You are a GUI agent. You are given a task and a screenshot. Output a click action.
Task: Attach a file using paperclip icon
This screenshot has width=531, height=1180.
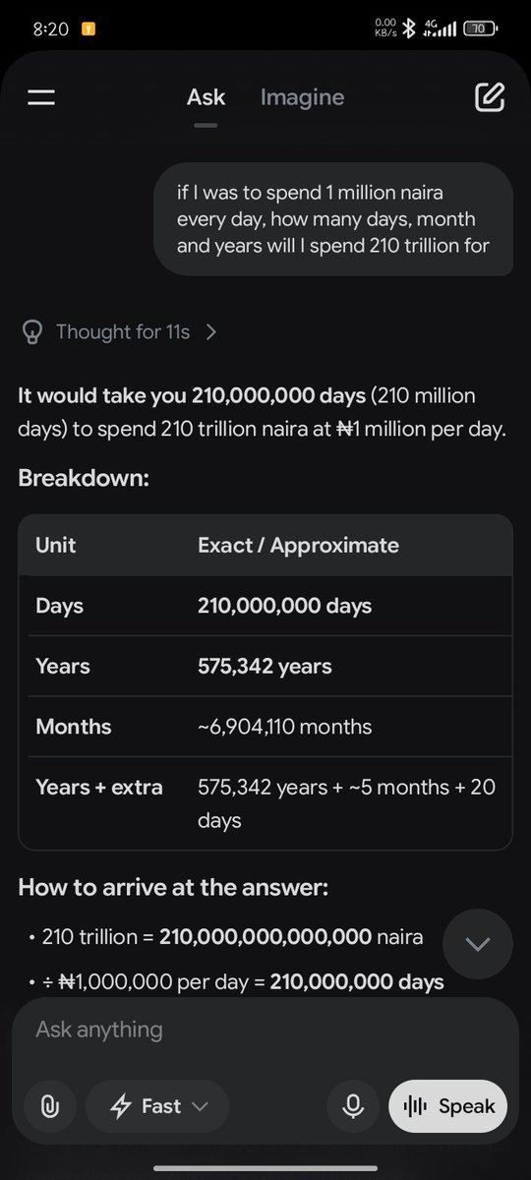coord(49,1106)
